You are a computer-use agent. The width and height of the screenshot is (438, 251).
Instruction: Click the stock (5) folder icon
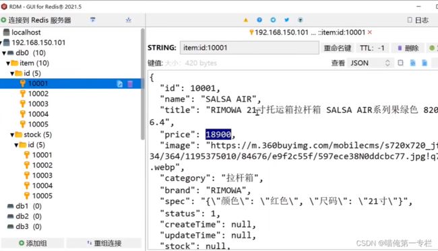pyautogui.click(x=19, y=135)
